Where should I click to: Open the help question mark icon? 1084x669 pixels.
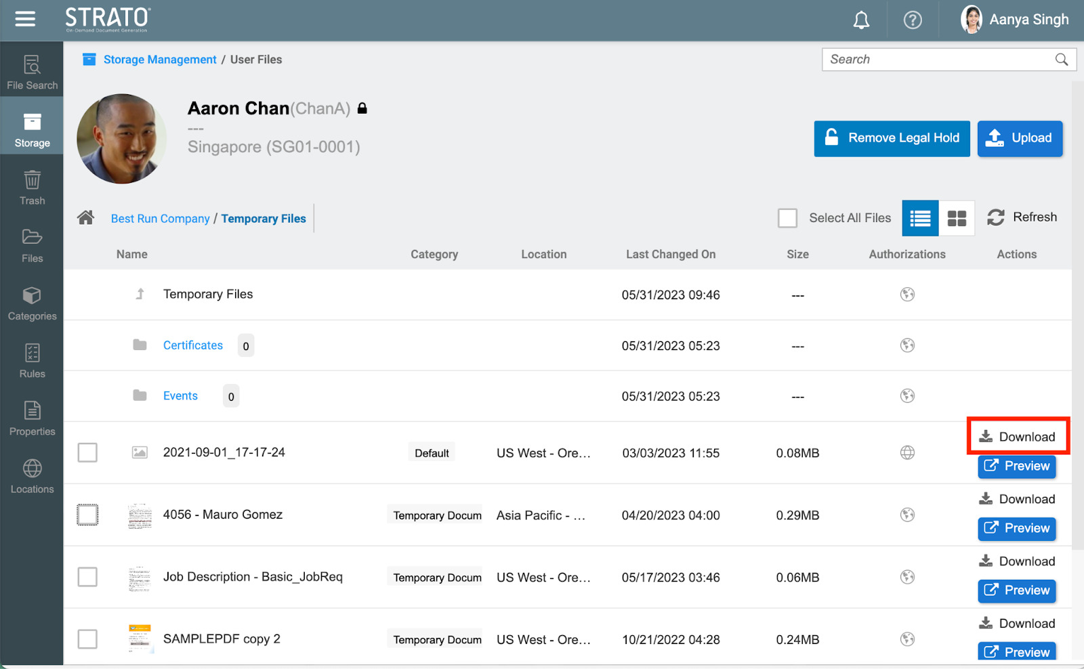point(913,20)
